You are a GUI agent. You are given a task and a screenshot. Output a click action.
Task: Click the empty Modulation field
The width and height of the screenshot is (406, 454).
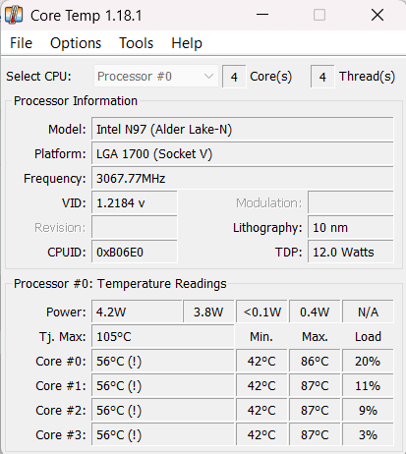point(351,203)
